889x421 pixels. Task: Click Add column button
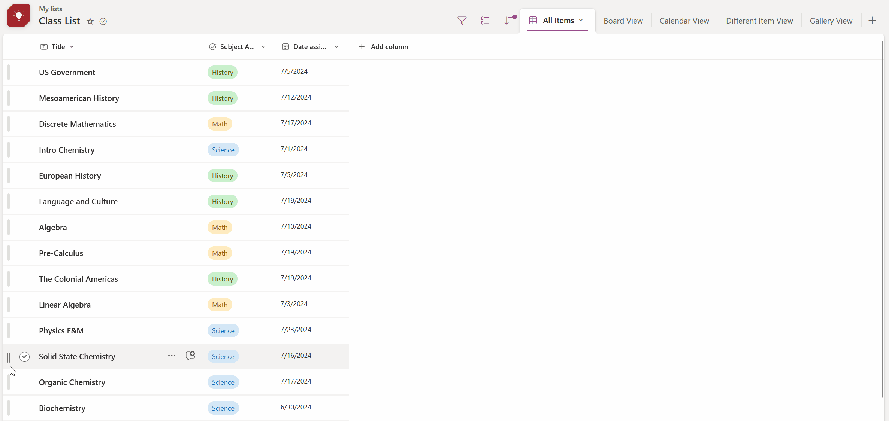(383, 47)
